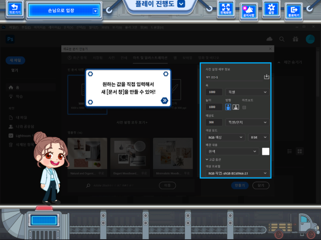Open the 이미지(I) menu
The image size is (321, 240).
(39, 27)
